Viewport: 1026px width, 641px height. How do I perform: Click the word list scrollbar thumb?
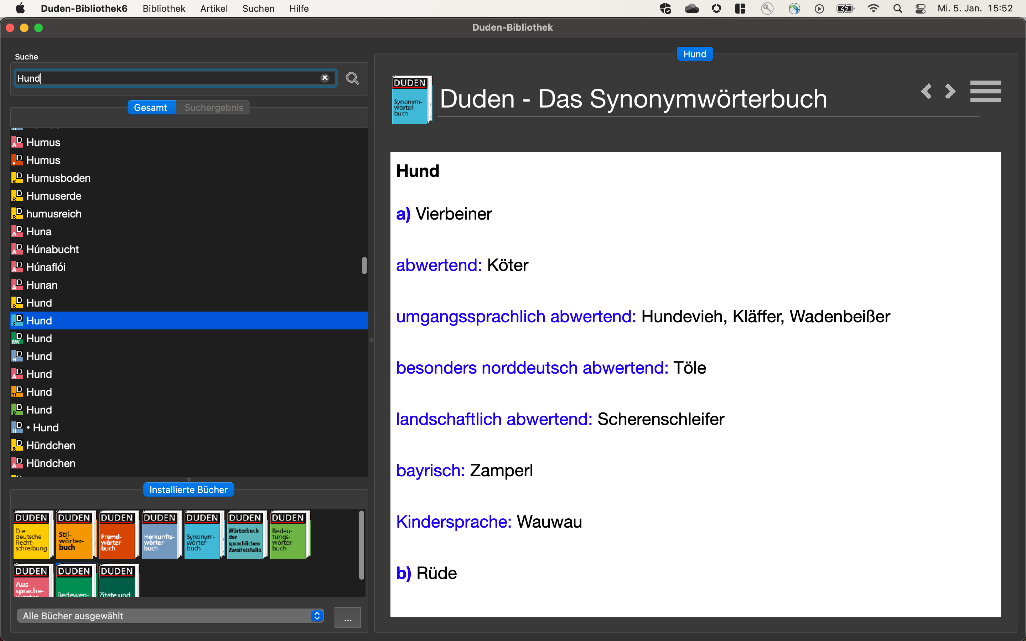[364, 266]
